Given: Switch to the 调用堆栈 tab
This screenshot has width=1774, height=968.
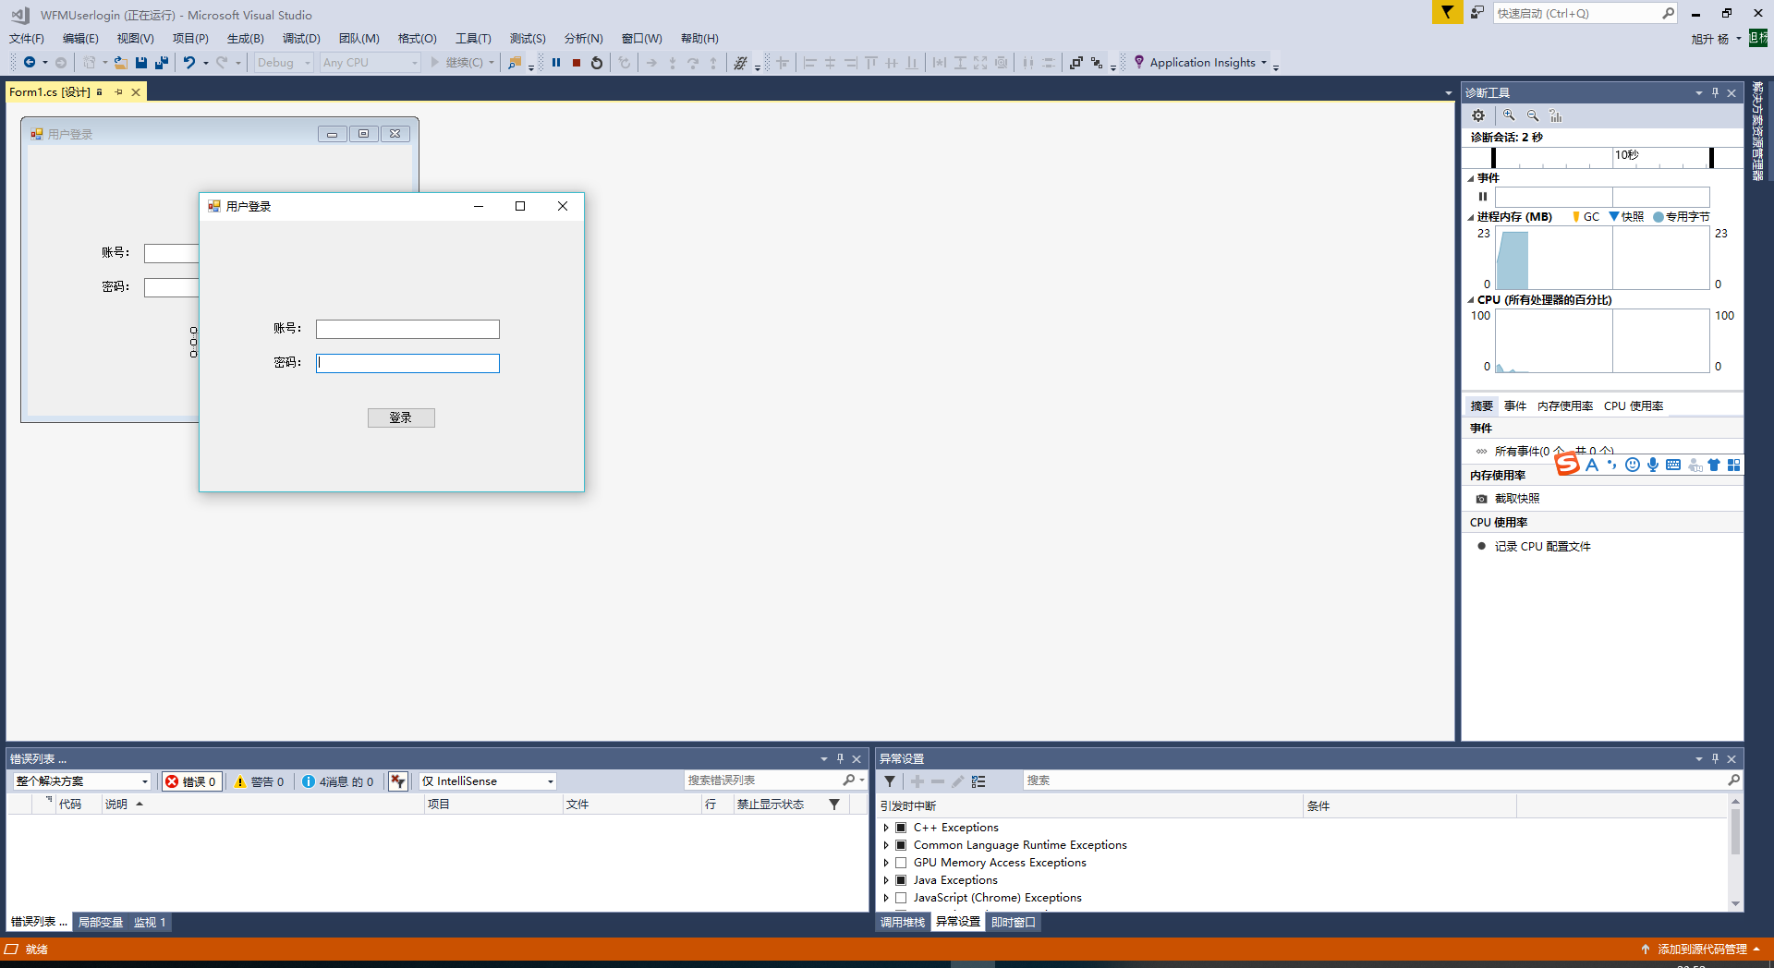Looking at the screenshot, I should [902, 922].
